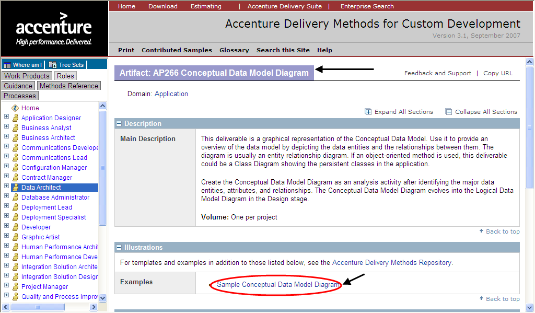Expand the Developer tree node
The width and height of the screenshot is (535, 313).
[x=6, y=226]
